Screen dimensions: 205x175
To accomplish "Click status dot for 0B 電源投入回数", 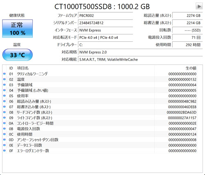I will [x=5, y=128].
